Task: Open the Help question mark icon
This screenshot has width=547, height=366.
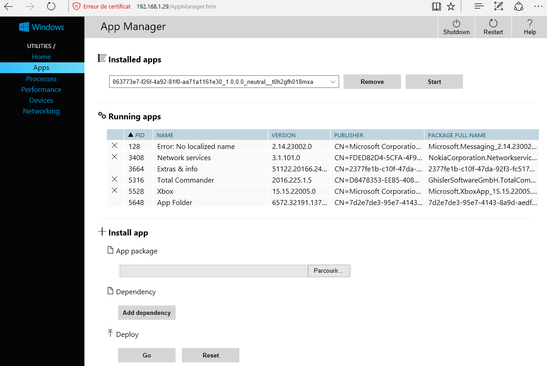Action: pyautogui.click(x=530, y=24)
